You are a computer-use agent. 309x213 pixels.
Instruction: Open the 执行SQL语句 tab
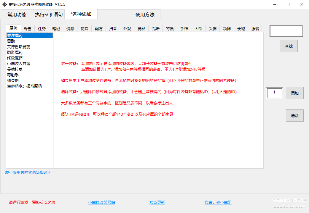tap(49, 14)
